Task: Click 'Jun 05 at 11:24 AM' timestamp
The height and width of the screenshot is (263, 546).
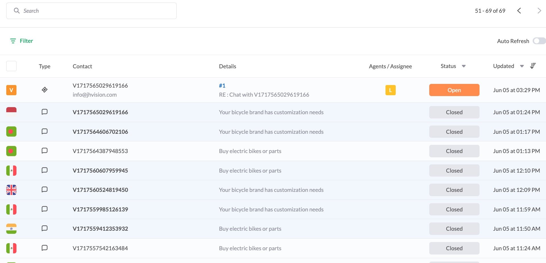Action: [x=516, y=248]
